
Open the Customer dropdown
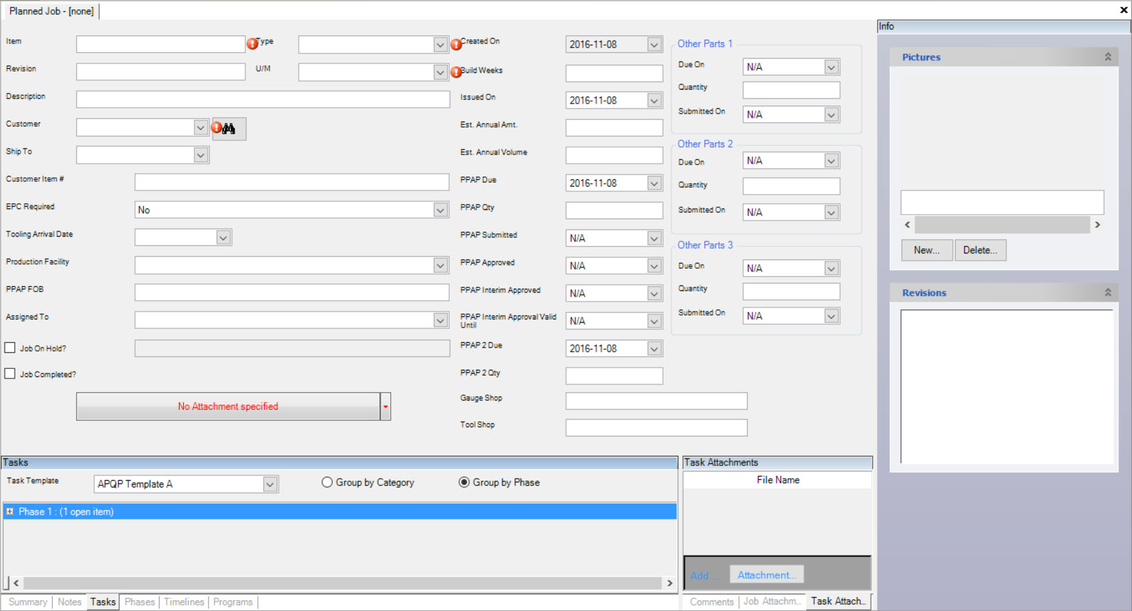click(x=200, y=127)
